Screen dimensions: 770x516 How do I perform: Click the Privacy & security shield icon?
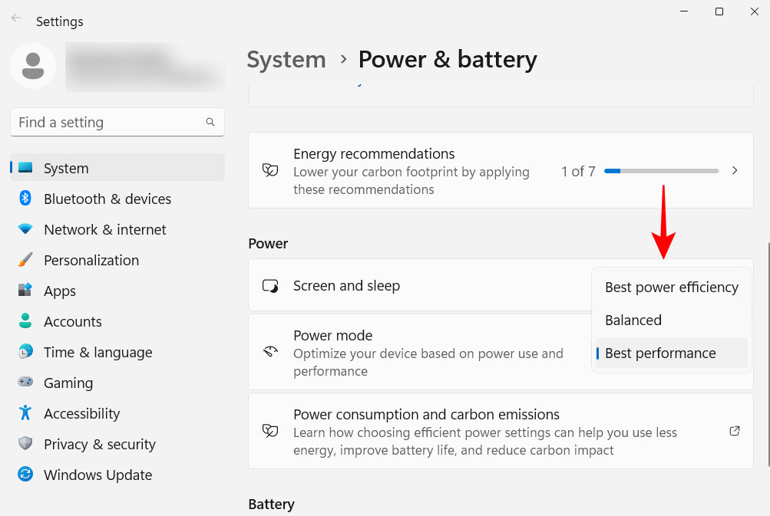(25, 444)
